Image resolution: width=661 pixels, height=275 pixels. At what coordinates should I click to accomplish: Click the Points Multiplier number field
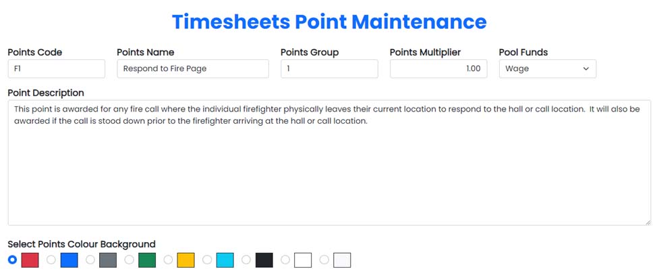[438, 69]
